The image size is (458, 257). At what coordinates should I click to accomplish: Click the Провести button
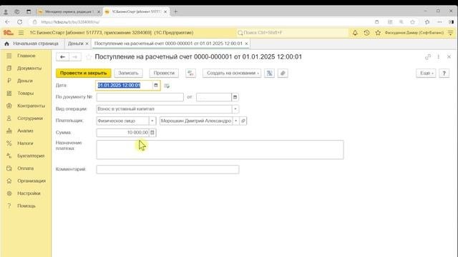click(x=164, y=73)
